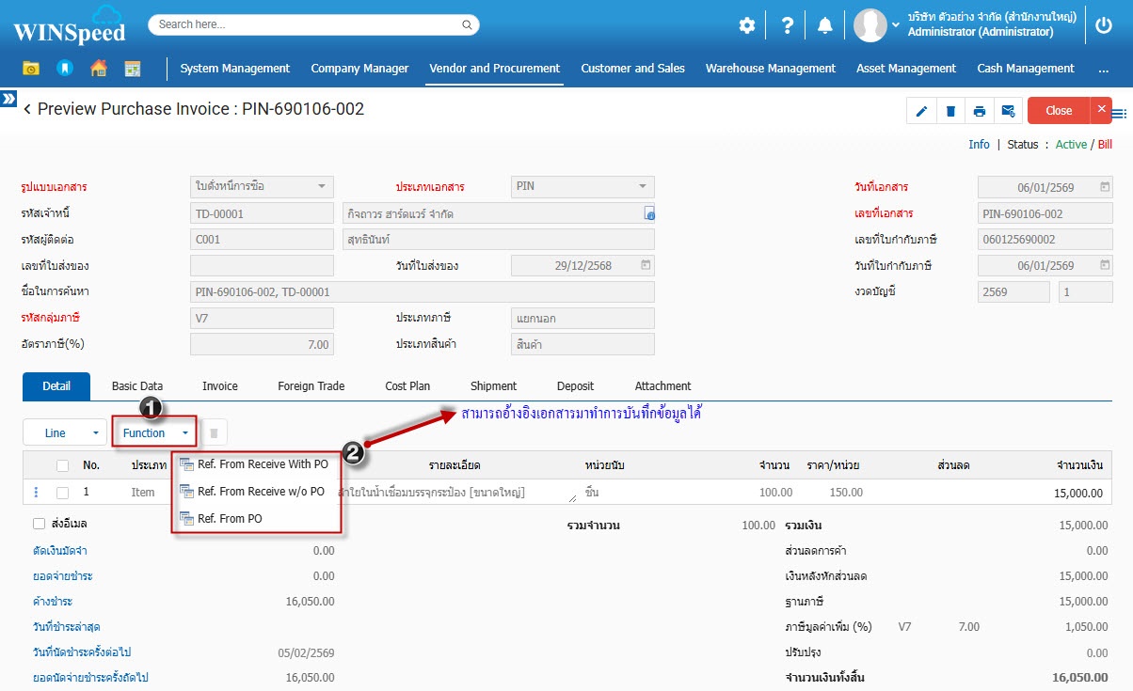
Task: Toggle the ส่งอีเมล checkbox
Action: (39, 524)
